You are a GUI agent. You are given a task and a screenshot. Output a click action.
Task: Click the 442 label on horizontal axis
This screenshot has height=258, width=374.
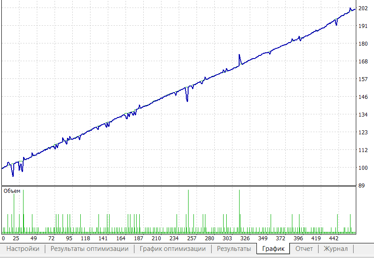[x=334, y=238]
